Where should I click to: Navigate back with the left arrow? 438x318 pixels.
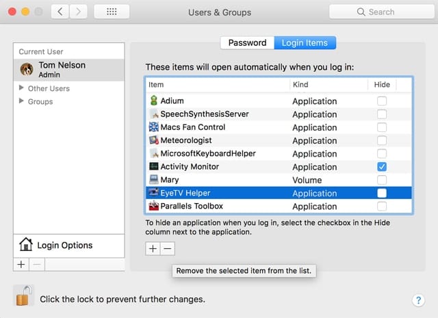pyautogui.click(x=60, y=12)
